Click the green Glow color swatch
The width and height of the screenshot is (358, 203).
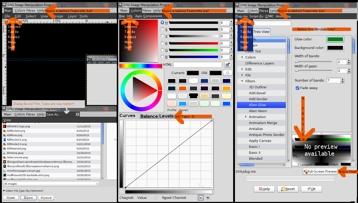(335, 39)
